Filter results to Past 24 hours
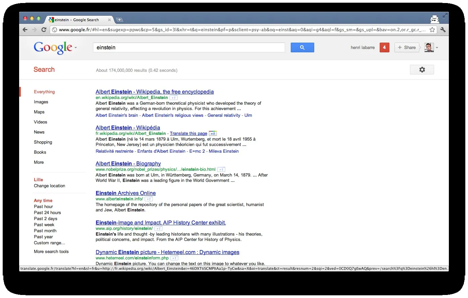This screenshot has width=468, height=298. pyautogui.click(x=47, y=212)
